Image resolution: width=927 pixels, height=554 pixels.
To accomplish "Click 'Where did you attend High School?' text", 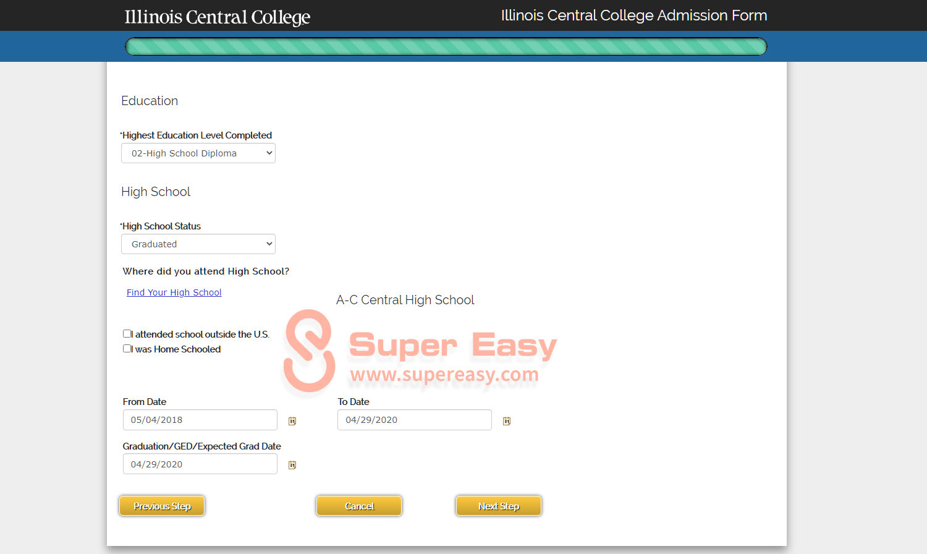I will pyautogui.click(x=206, y=271).
